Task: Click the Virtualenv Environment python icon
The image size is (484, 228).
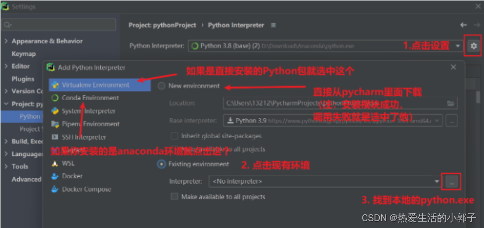Action: 55,85
